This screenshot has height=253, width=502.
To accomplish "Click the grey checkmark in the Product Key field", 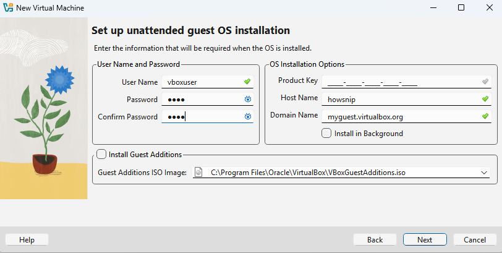I will [x=485, y=82].
